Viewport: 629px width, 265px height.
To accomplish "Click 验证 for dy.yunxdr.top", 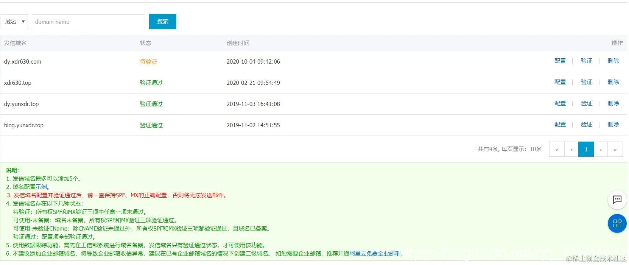I will click(587, 103).
